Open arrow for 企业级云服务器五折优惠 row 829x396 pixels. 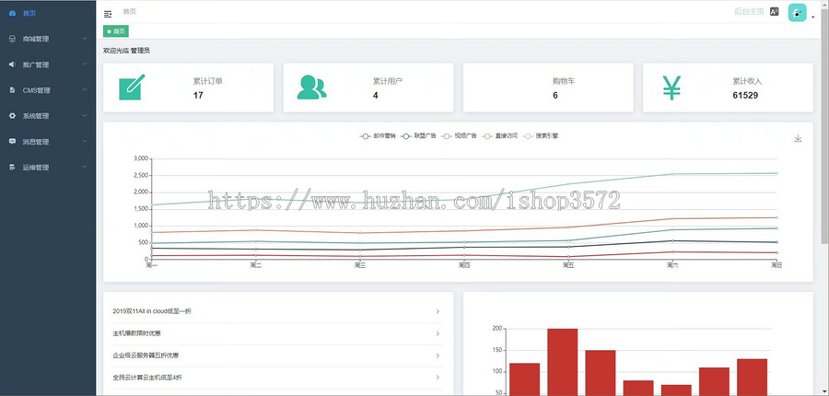[x=438, y=355]
